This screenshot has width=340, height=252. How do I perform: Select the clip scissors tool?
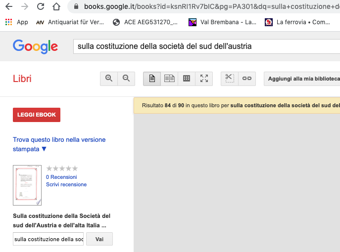pyautogui.click(x=229, y=79)
